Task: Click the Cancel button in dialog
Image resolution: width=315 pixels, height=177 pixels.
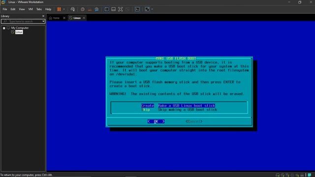Action: click(194, 121)
